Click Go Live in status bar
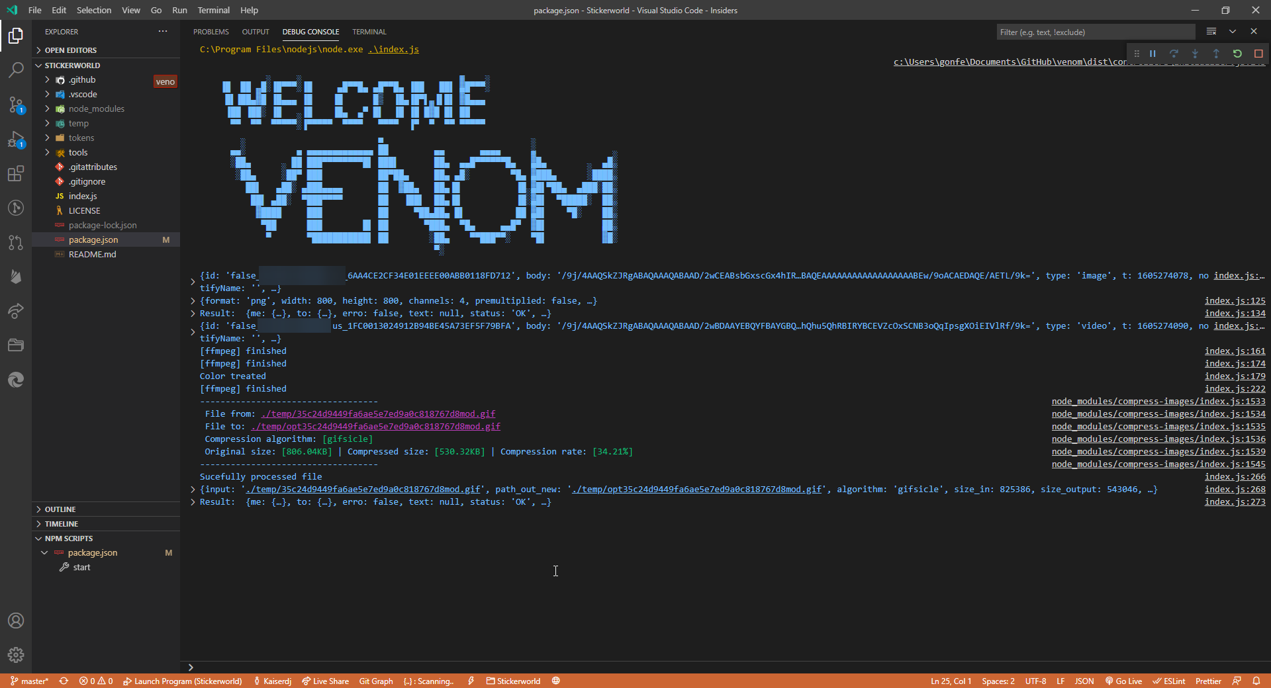This screenshot has width=1271, height=688. coord(1123,681)
